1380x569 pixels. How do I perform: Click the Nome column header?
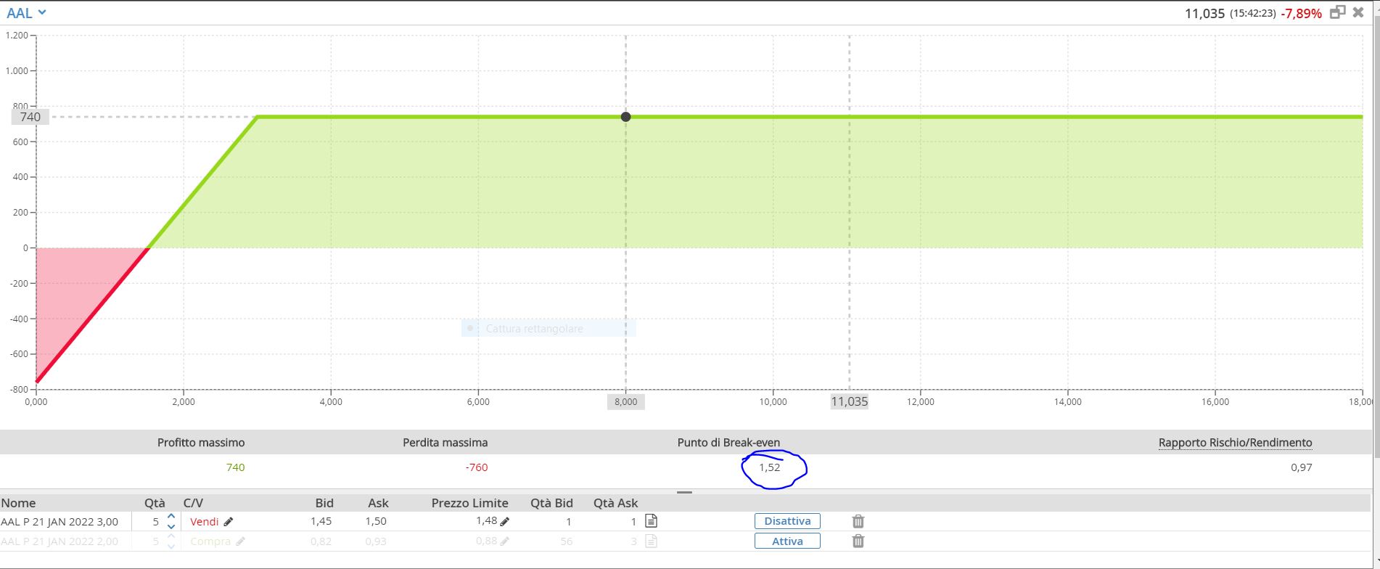[18, 503]
